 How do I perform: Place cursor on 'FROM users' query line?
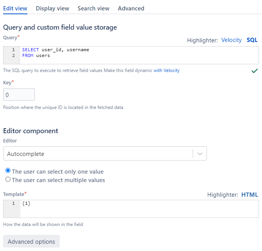click(36, 55)
